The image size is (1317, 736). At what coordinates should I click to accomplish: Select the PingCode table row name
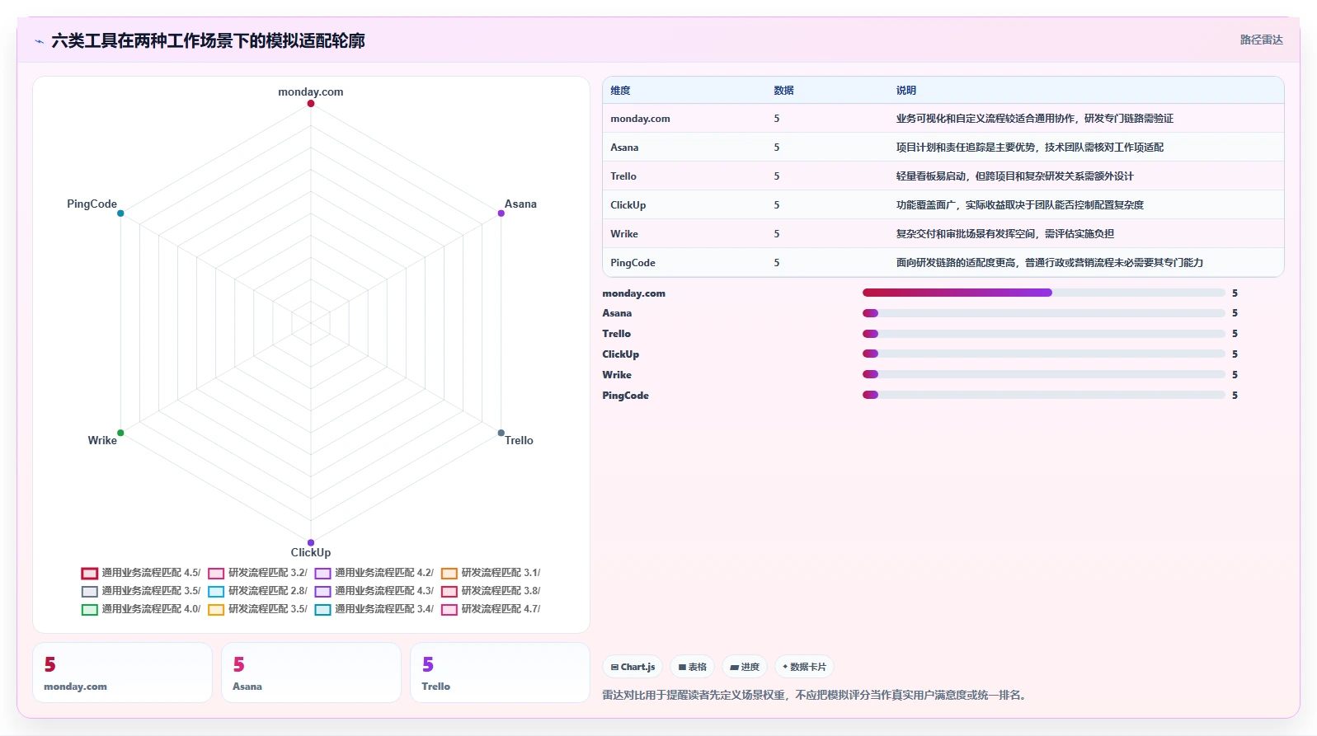(x=633, y=263)
